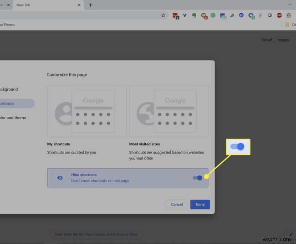Open the Images link
The height and width of the screenshot is (244, 296).
[283, 40]
